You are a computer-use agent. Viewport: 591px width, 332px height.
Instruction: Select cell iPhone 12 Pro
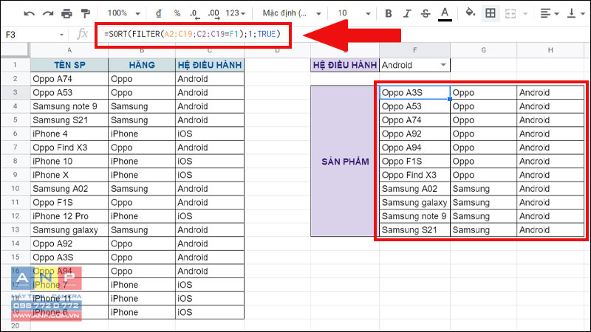coord(69,216)
